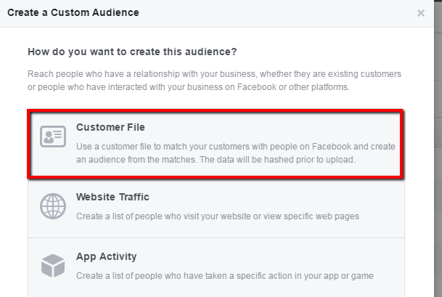The image size is (442, 297).
Task: Choose the Website Traffic option title
Action: pos(112,197)
